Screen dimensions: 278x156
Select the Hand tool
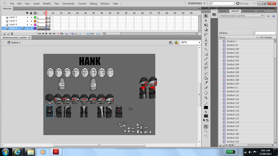(x=206, y=93)
